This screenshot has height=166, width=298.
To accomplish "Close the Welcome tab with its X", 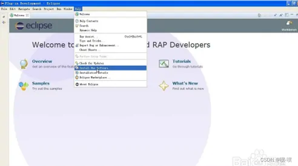I will click(27, 15).
